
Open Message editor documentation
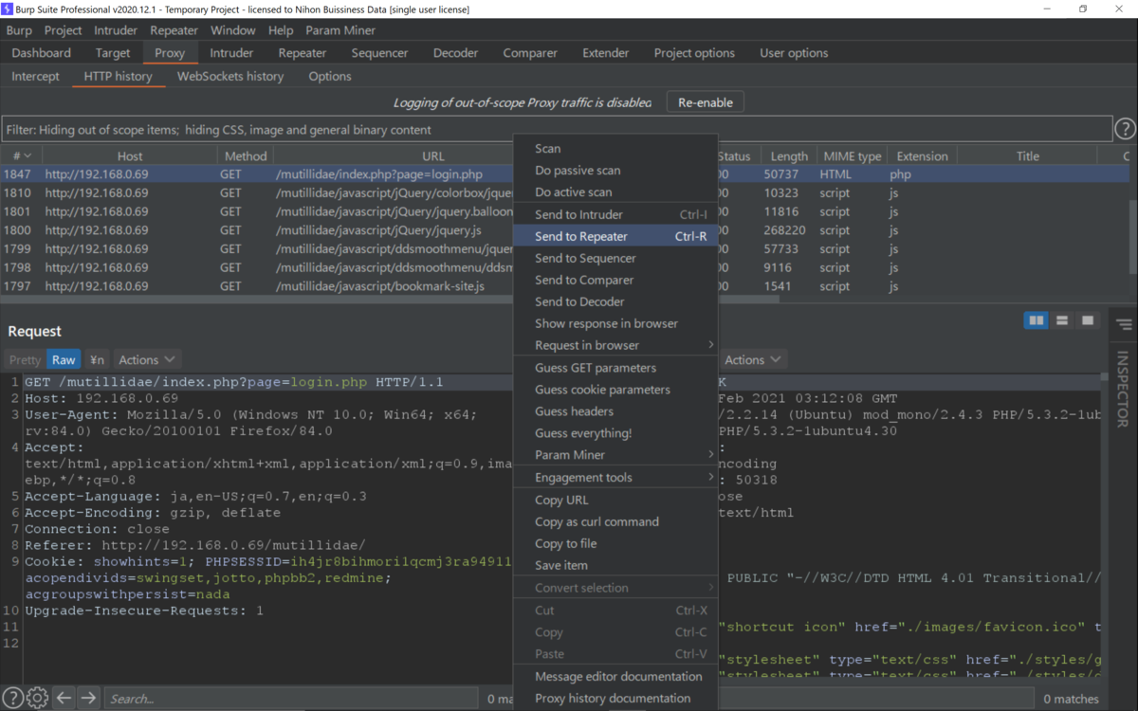pos(615,676)
